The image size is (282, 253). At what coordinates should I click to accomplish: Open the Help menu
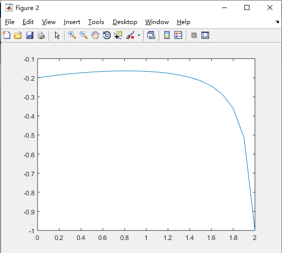[183, 22]
